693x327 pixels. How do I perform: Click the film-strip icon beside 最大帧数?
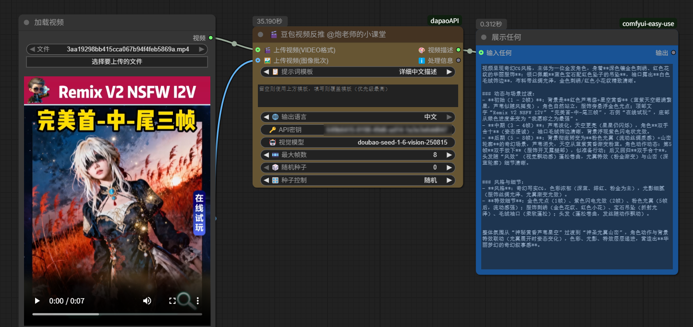[x=275, y=155]
